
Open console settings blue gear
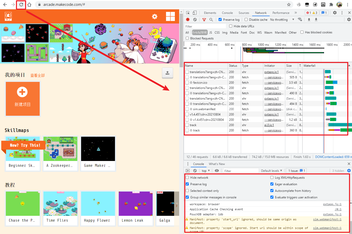point(349,171)
